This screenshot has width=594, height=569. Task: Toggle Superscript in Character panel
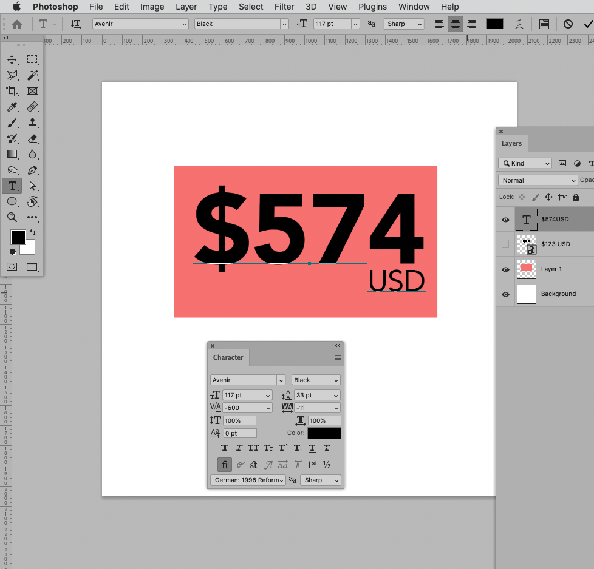pos(283,448)
